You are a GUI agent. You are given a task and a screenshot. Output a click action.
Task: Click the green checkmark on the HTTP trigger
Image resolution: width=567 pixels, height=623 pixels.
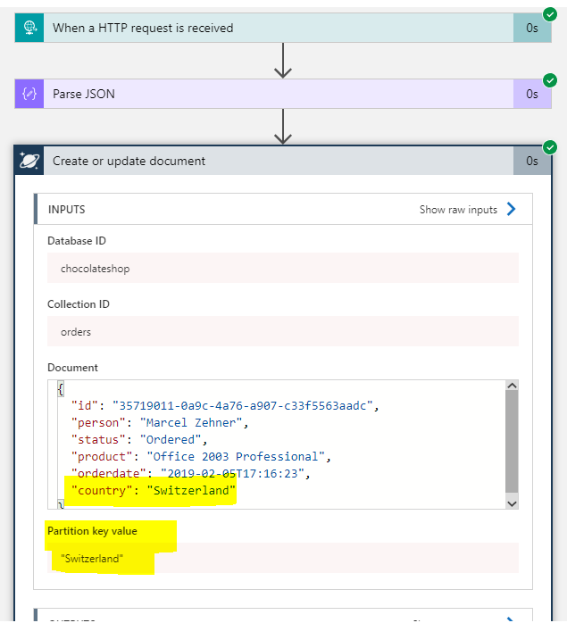pyautogui.click(x=550, y=13)
